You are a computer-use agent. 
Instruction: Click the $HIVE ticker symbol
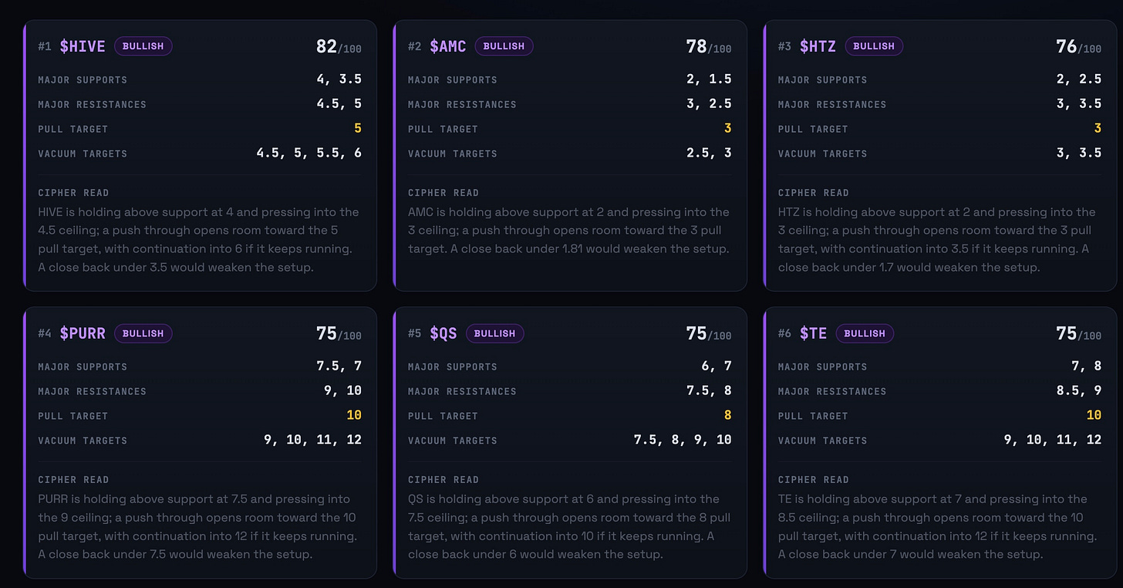point(83,46)
